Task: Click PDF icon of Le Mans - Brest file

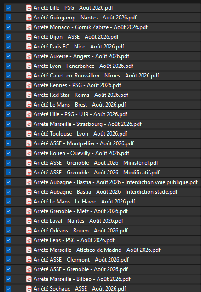Action: click(x=29, y=104)
